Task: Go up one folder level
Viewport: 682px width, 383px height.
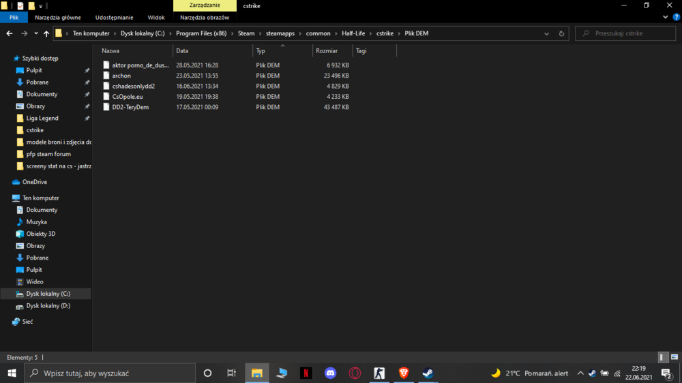Action: [46, 33]
